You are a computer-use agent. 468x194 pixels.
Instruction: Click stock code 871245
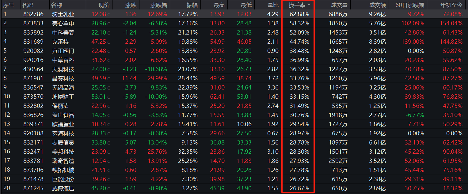coord(33,188)
